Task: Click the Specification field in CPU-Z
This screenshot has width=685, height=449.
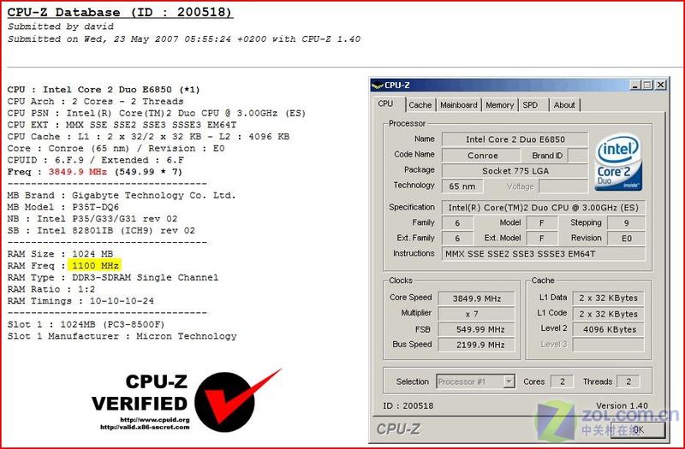Action: pos(544,208)
